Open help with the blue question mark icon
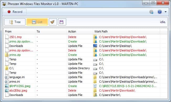 159,12
